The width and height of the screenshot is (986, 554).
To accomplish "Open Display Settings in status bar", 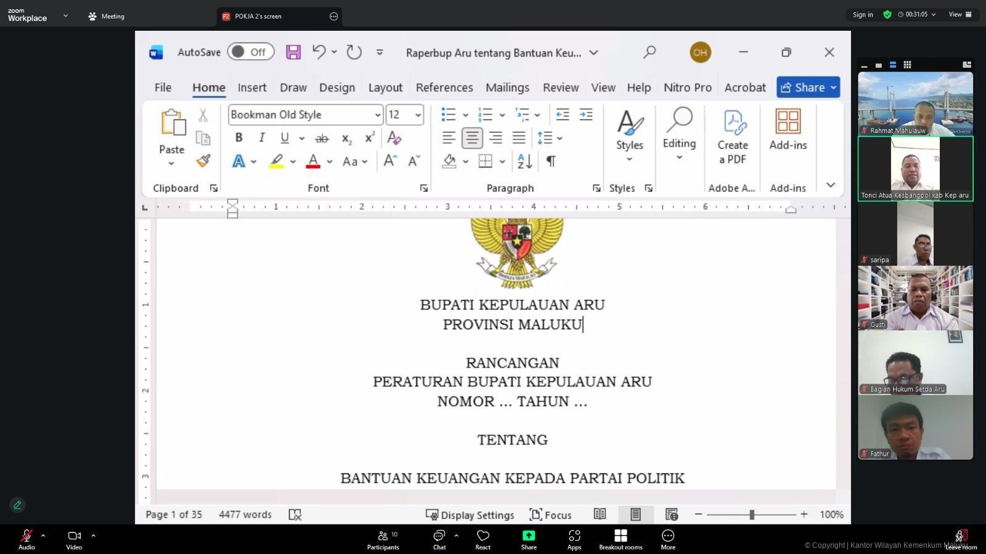I will click(470, 515).
